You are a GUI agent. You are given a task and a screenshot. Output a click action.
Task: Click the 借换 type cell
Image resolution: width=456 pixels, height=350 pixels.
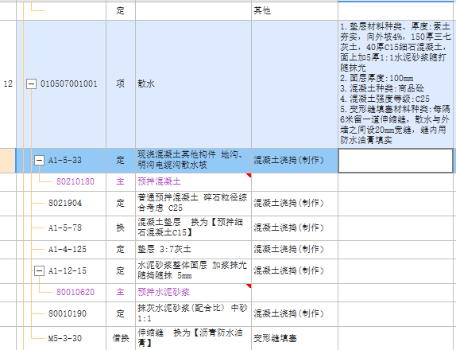coord(121,338)
